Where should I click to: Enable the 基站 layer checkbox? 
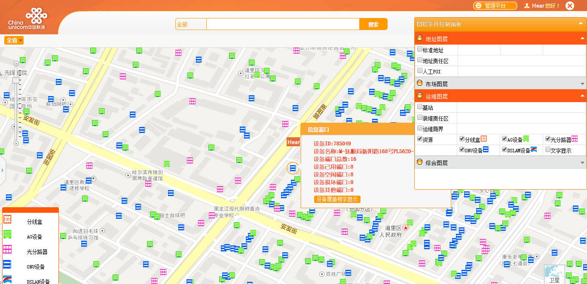point(420,107)
